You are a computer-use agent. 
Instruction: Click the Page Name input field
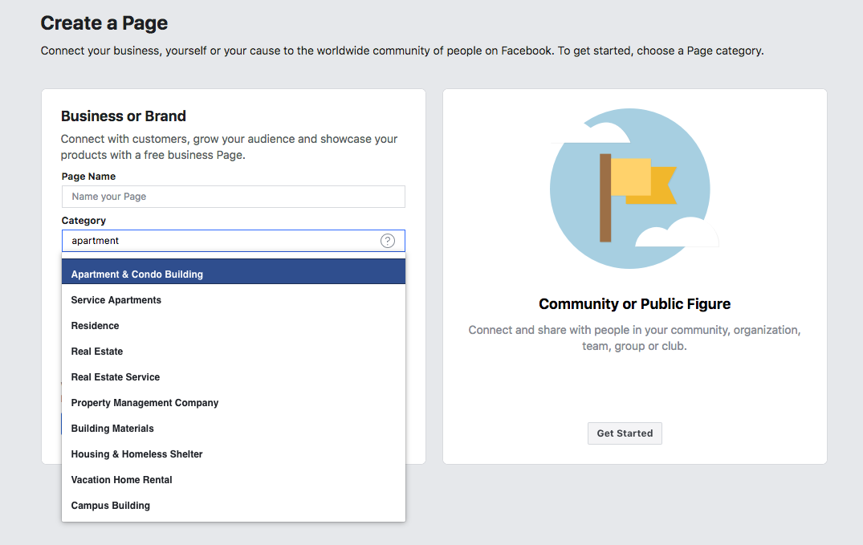234,197
